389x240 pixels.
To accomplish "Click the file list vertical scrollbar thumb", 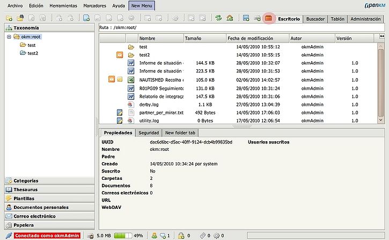I will 381,82.
